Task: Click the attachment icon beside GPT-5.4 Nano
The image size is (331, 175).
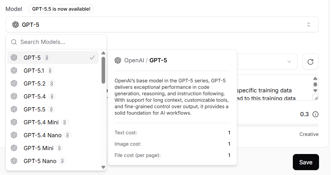Action: (x=68, y=135)
